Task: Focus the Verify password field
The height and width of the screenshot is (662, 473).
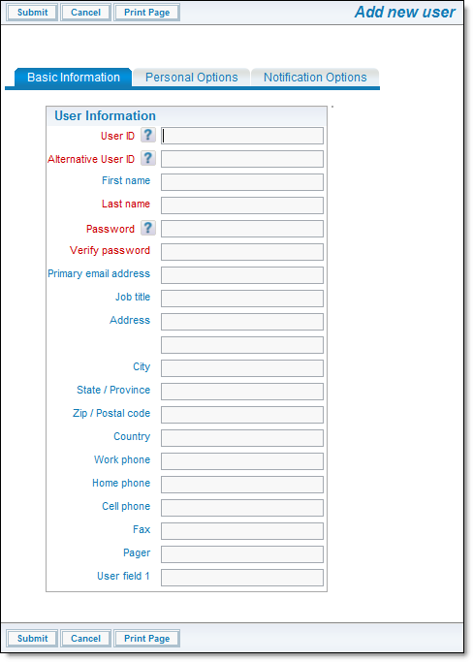Action: pyautogui.click(x=242, y=252)
